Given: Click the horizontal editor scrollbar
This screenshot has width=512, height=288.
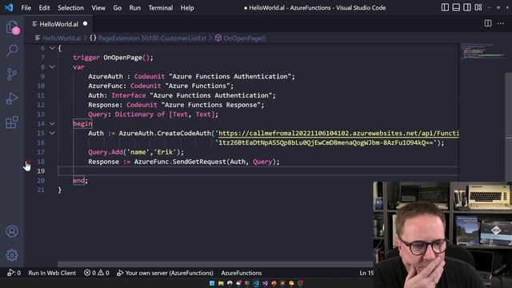Looking at the screenshot, I should [x=215, y=264].
